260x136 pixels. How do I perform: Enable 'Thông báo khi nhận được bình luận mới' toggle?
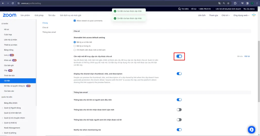[179, 110]
